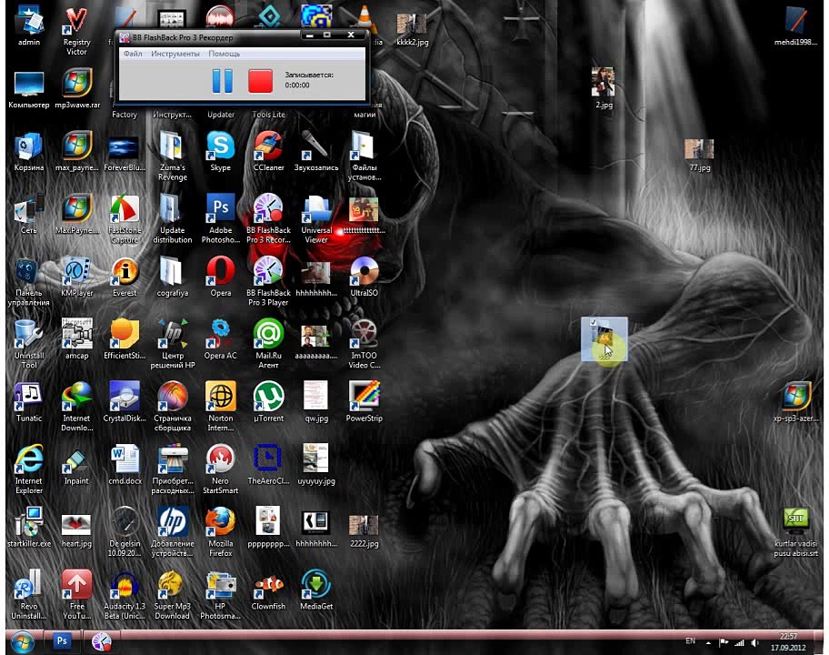Select the PowerStrip icon
Image resolution: width=829 pixels, height=655 pixels.
(365, 401)
